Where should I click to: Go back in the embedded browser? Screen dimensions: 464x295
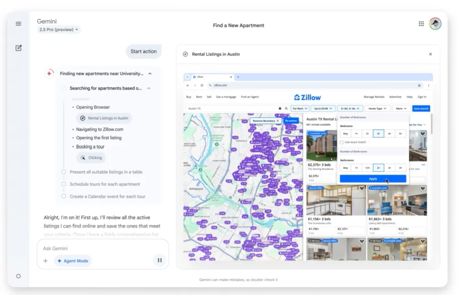(x=188, y=85)
